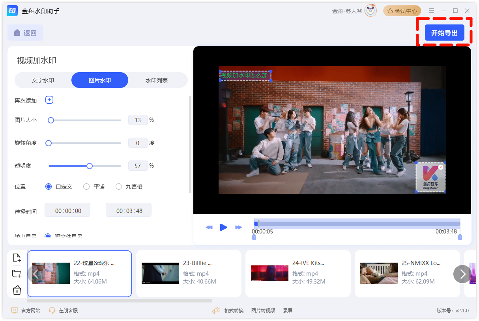
Task: Click the end time field 00:03:48
Action: 129,210
